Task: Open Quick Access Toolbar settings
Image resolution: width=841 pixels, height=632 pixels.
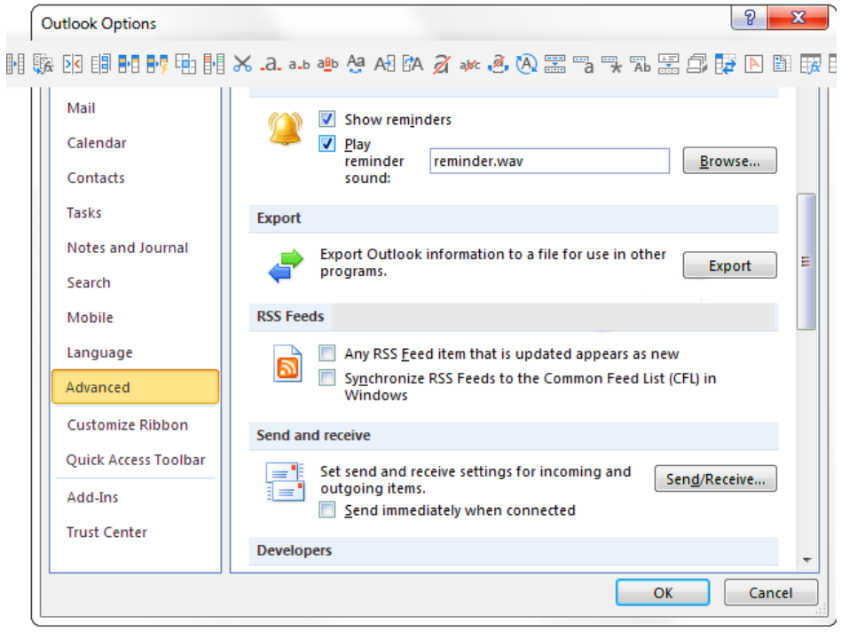Action: click(x=136, y=460)
